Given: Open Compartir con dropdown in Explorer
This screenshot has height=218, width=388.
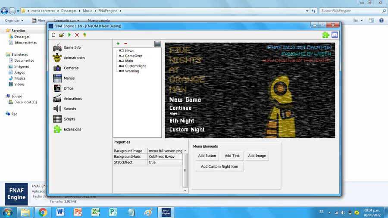Looking at the screenshot, I should (x=66, y=20).
